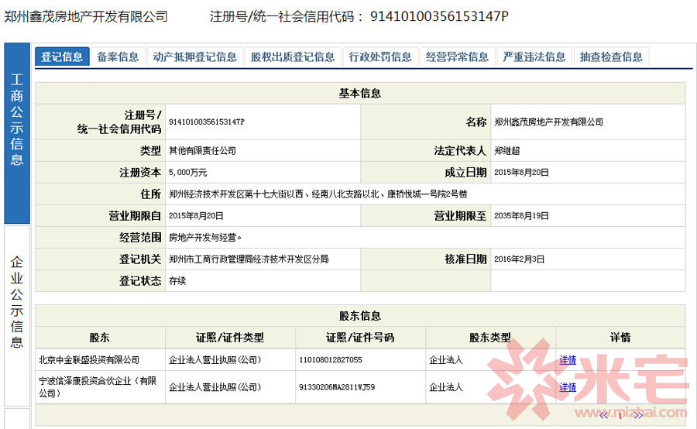Open 详情 link for 宁波信泽康投资合伙企业
697x429 pixels.
(568, 387)
